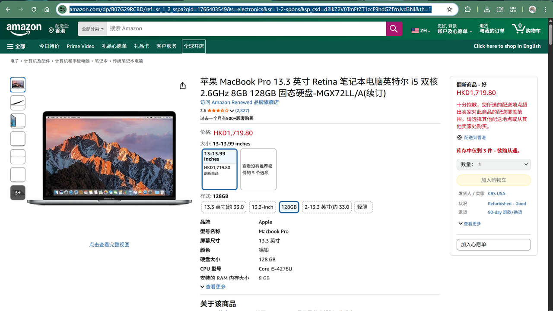553x311 pixels.
Task: Click the Amazon logo
Action: click(24, 29)
